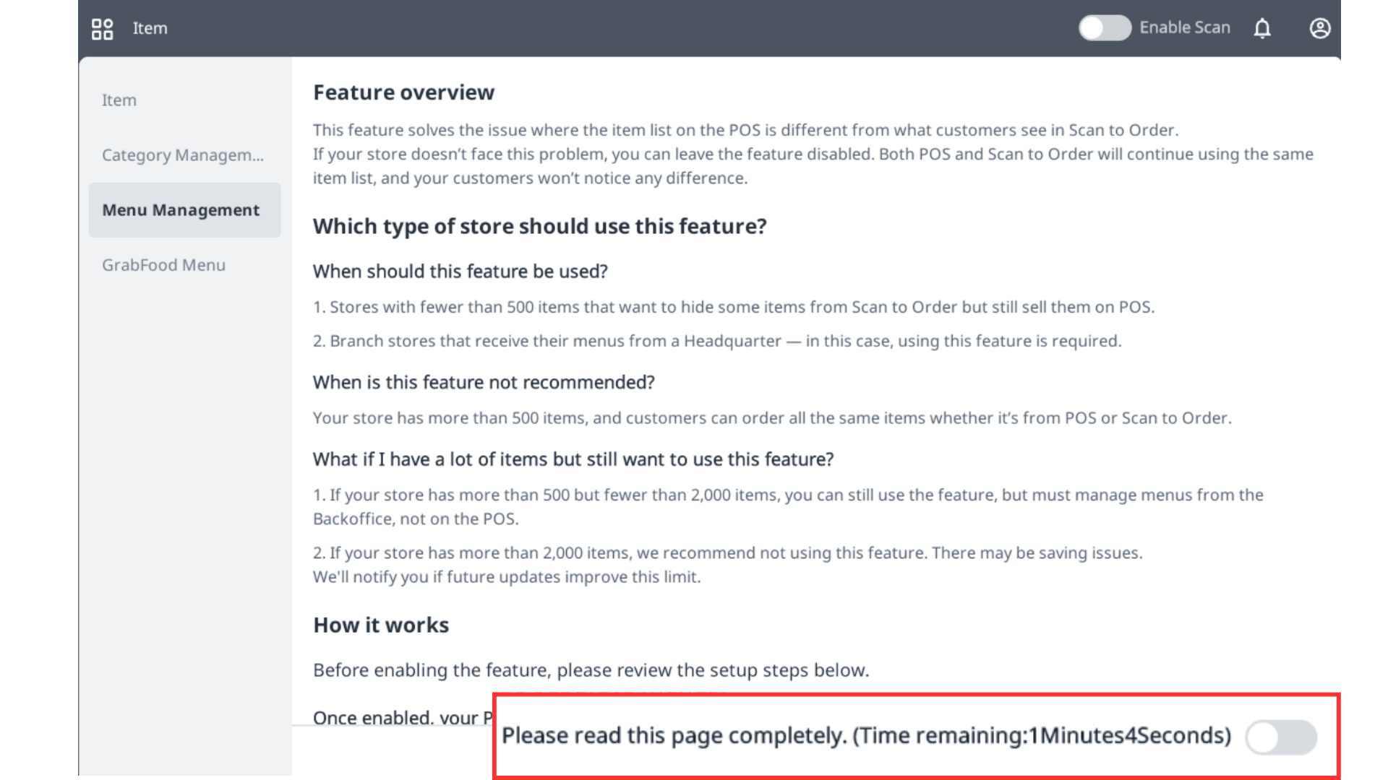Open the app grid menu icon
This screenshot has width=1388, height=780.
coord(102,29)
